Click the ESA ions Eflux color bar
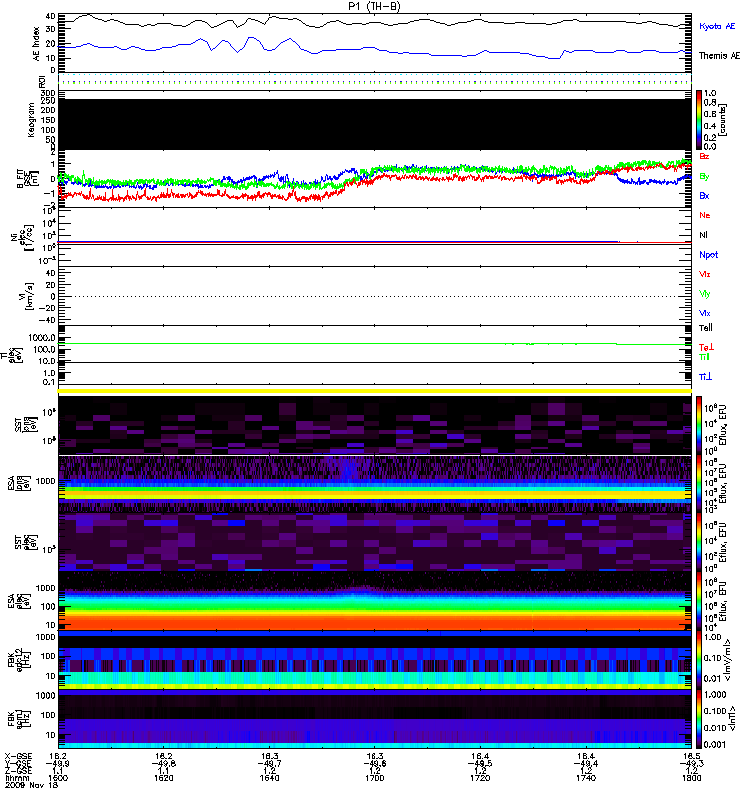The height and width of the screenshot is (799, 749). [x=699, y=483]
